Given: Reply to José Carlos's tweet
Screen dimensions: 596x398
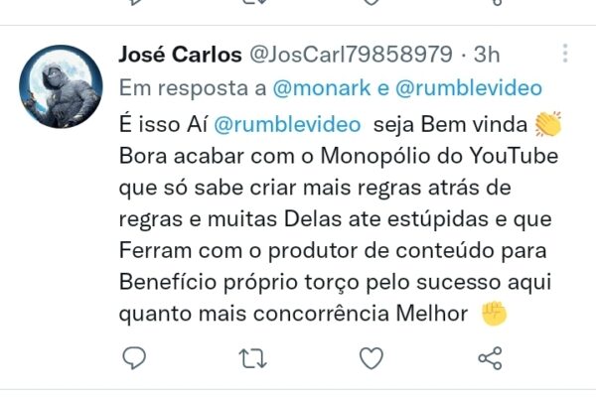Looking at the screenshot, I should click(x=134, y=357).
